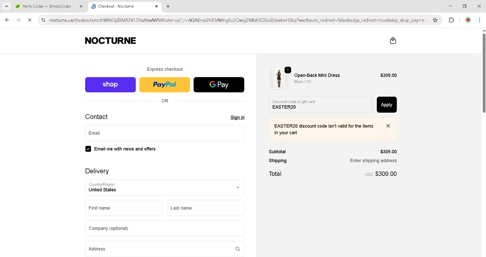
Task: Check out with Google Pay
Action: click(x=219, y=85)
